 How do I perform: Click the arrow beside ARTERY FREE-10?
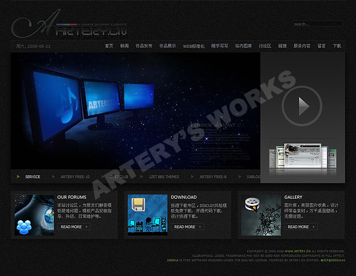coord(54,177)
